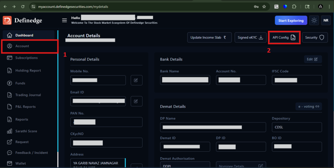The width and height of the screenshot is (334, 168).
Task: Click the Start Exploring button
Action: tap(291, 20)
